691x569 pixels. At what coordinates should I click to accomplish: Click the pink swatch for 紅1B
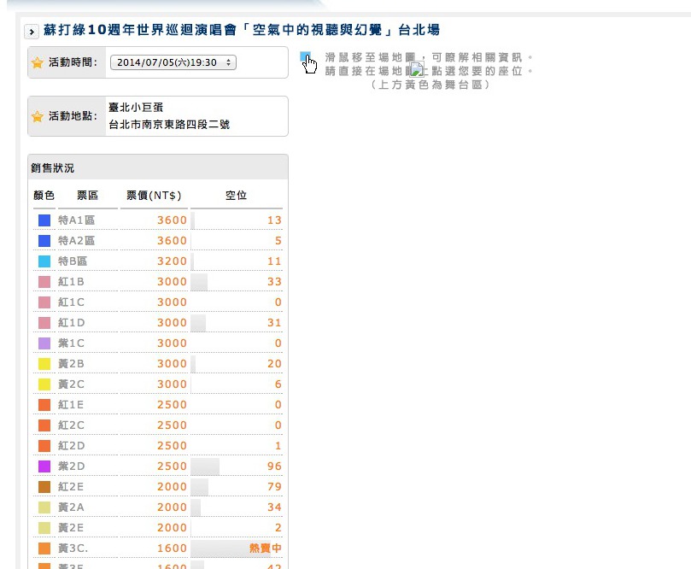pos(44,282)
